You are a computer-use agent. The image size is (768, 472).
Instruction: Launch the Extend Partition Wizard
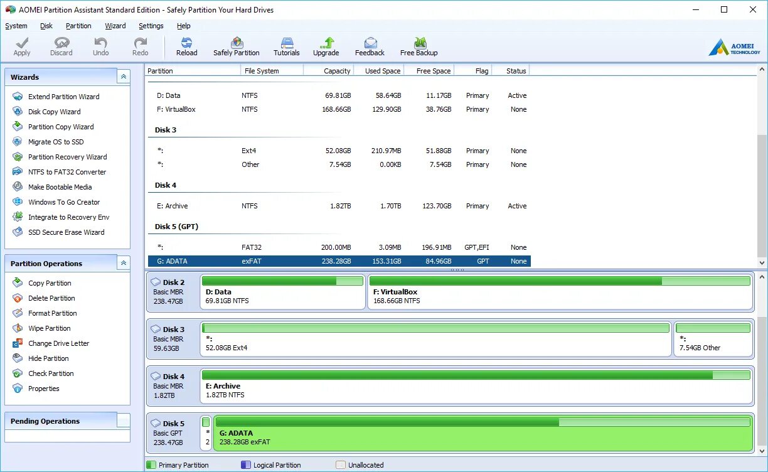click(63, 97)
